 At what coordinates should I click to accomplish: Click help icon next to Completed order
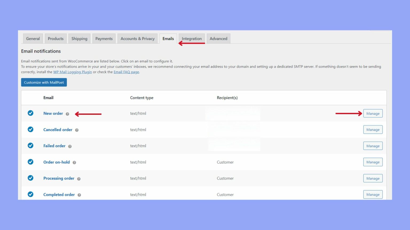coord(79,195)
